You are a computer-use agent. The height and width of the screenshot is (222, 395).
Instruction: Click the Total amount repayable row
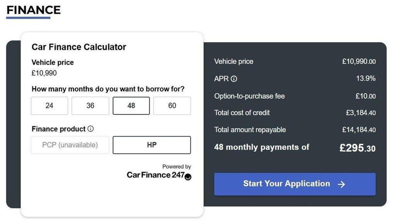tap(295, 130)
